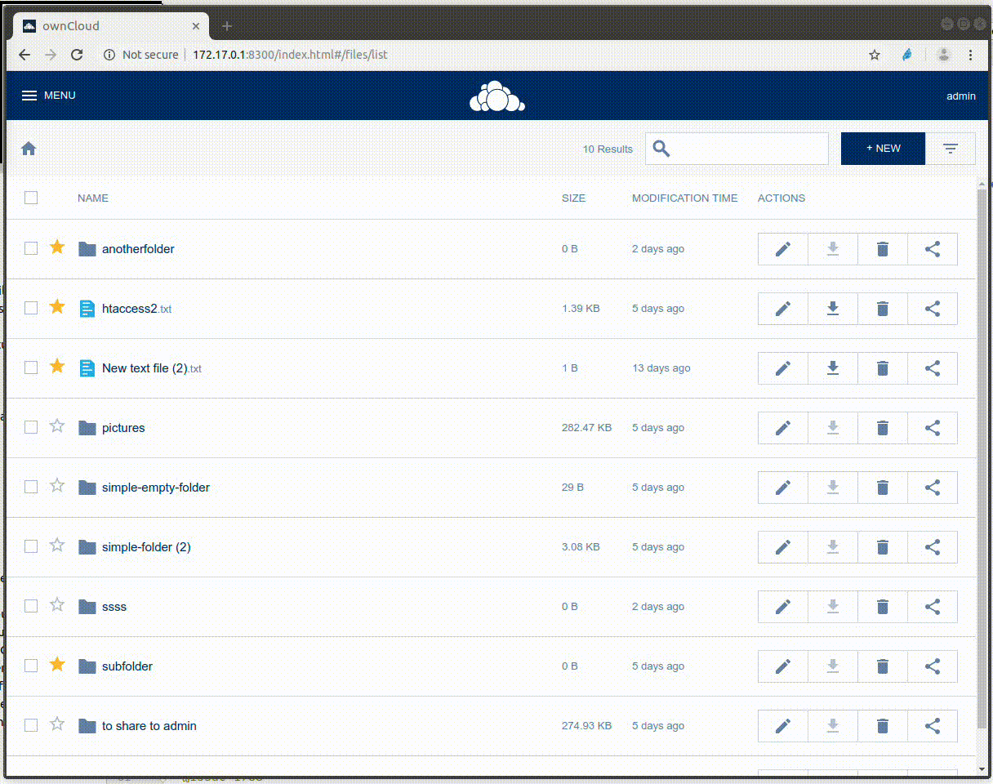The image size is (993, 784).
Task: Focus the file search field
Action: coord(737,149)
